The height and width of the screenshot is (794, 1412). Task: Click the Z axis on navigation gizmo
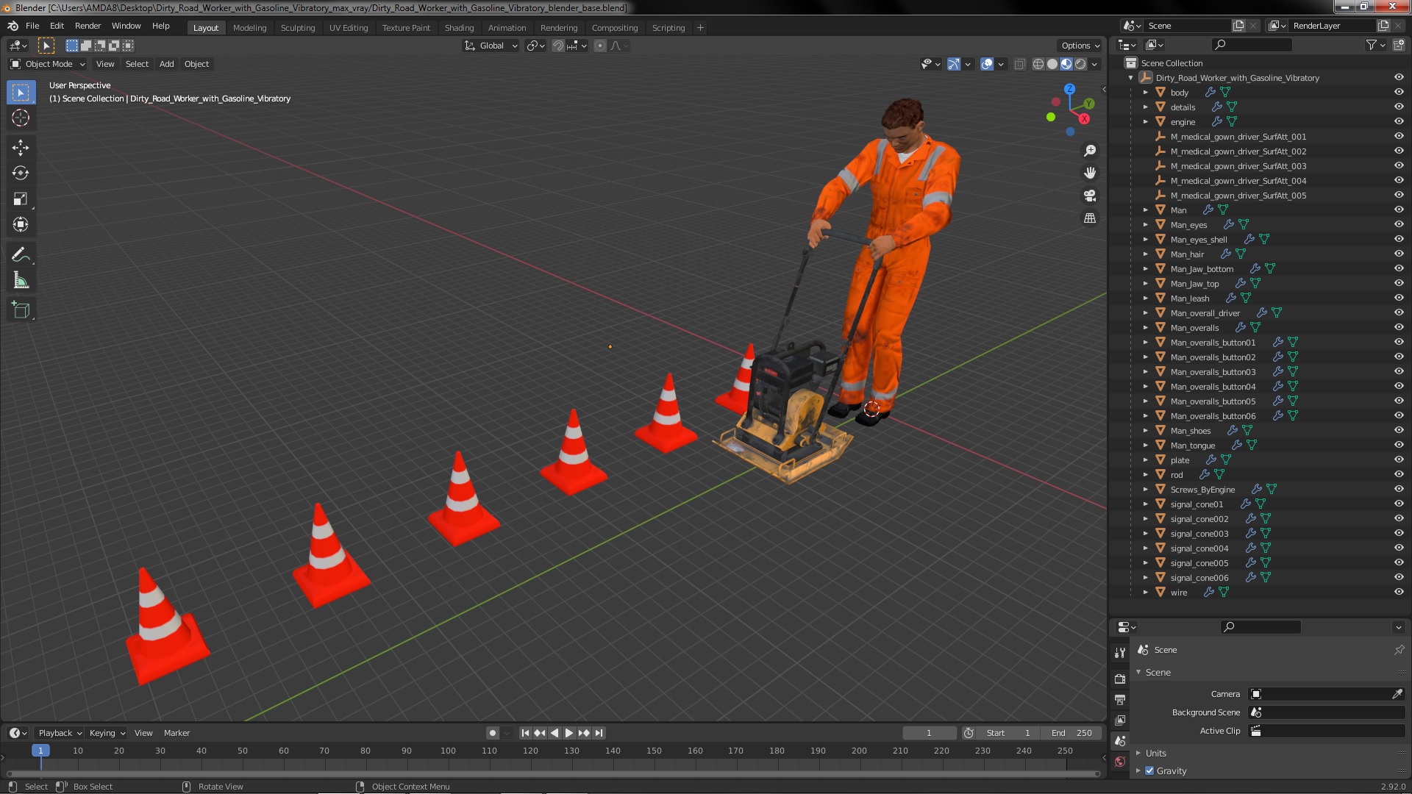[1069, 89]
